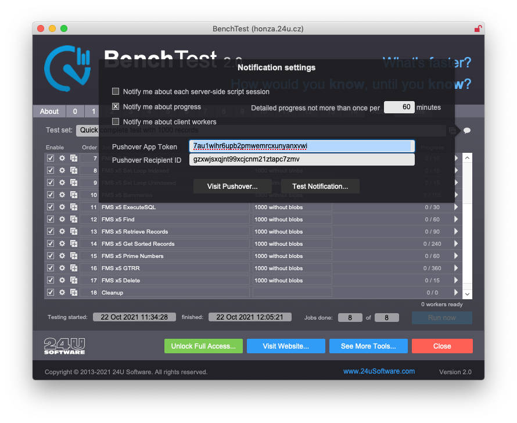Click the Run now button
Viewport: 517px width, 423px height.
(442, 317)
